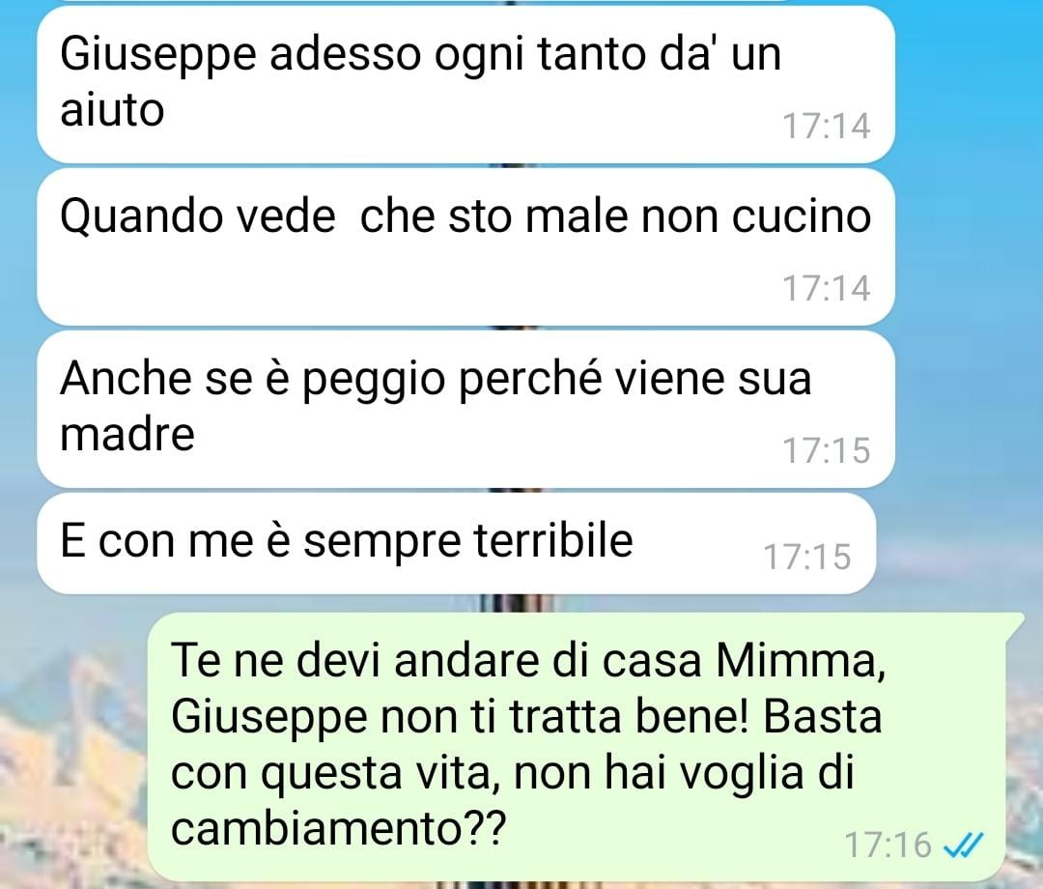
Task: Tap the 17:14 timestamp under 'aiuto' message
Action: pyautogui.click(x=826, y=126)
